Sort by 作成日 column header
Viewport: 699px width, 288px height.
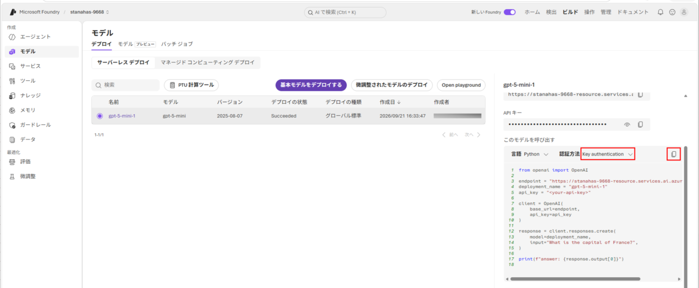point(390,102)
